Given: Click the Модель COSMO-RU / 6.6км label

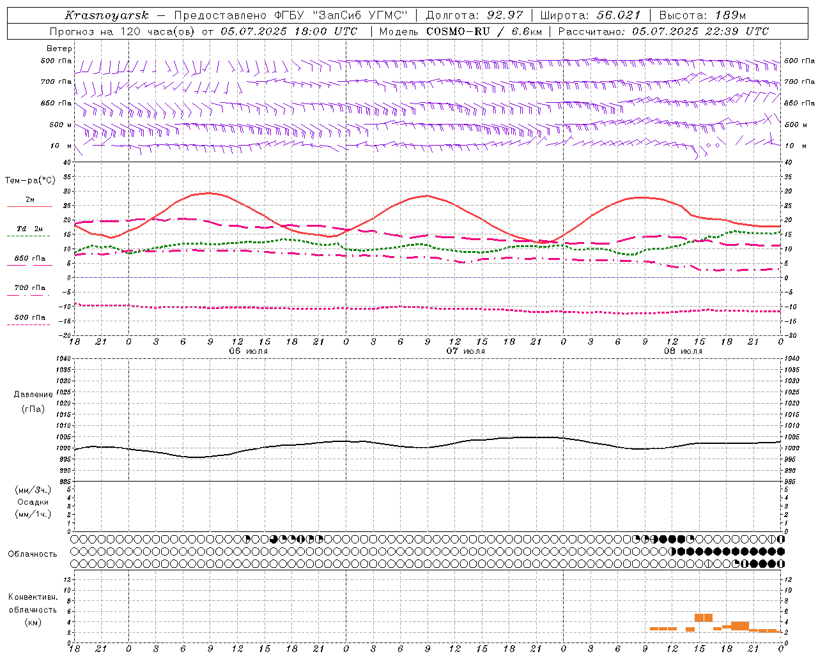Looking at the screenshot, I should point(461,31).
